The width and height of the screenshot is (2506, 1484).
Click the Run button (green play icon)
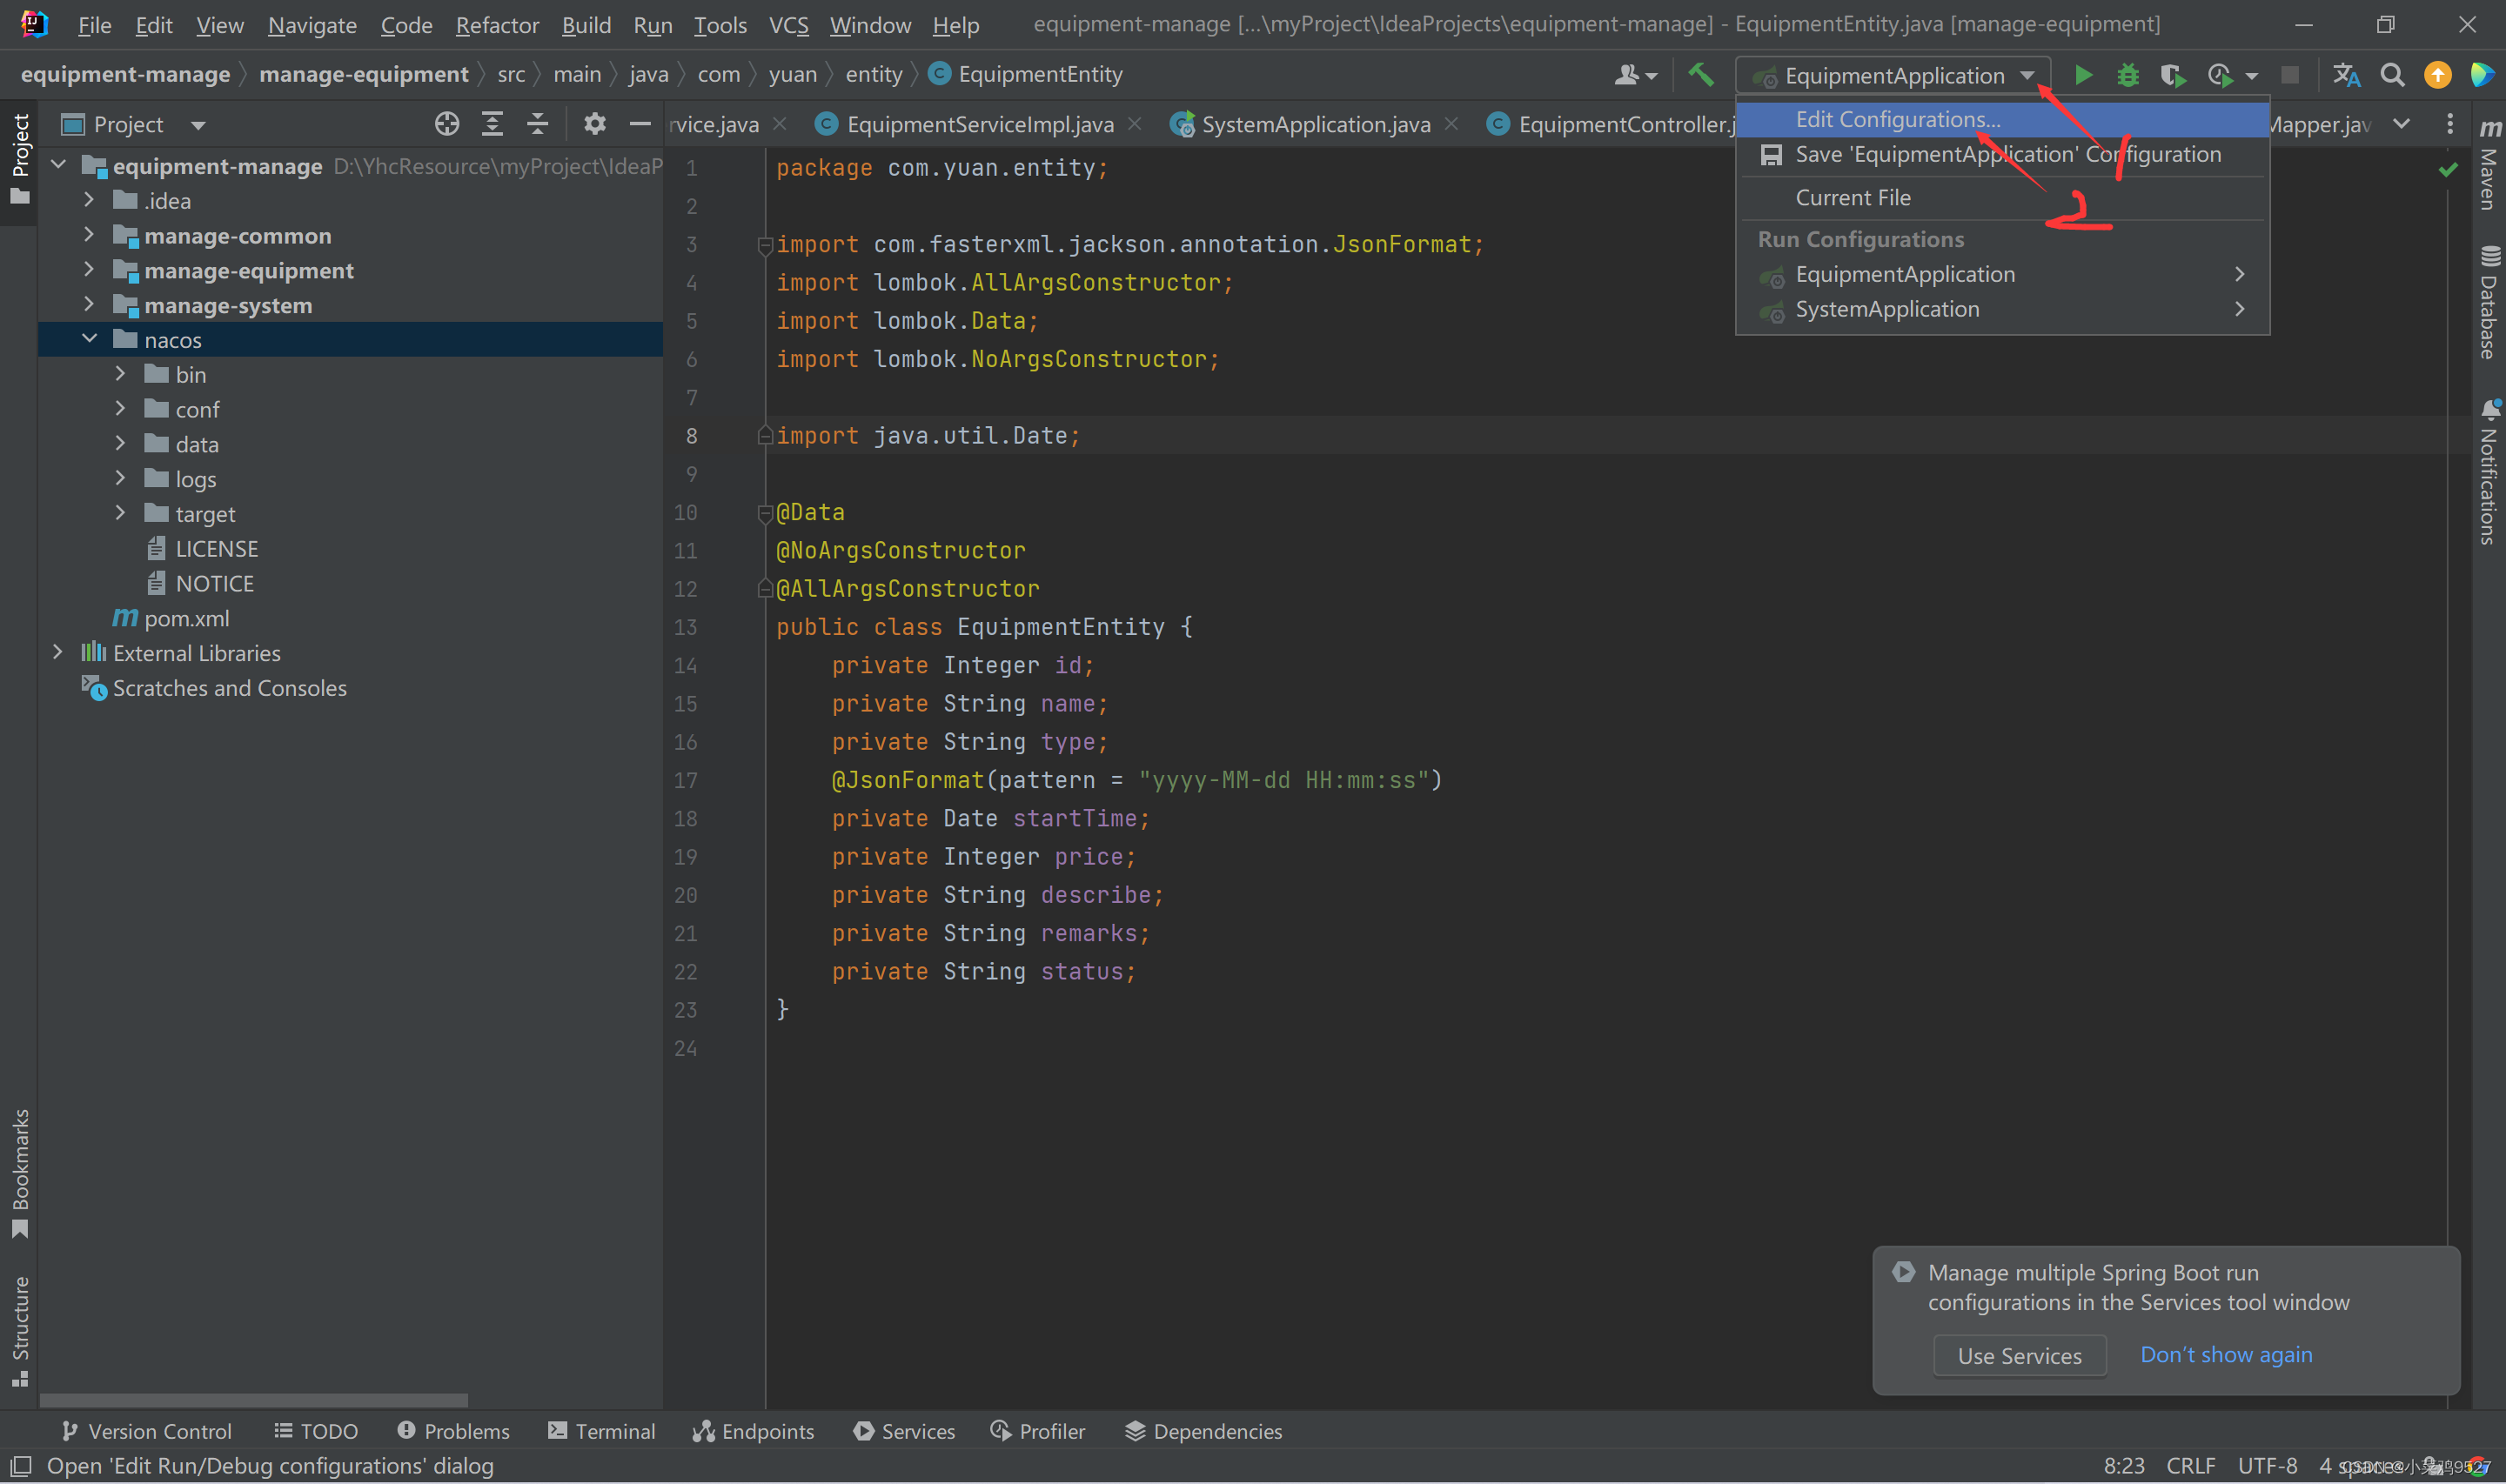pyautogui.click(x=2082, y=74)
